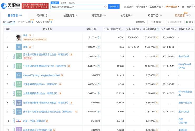Open 武彬 shareholder link
195x131 pixels.
point(25,35)
